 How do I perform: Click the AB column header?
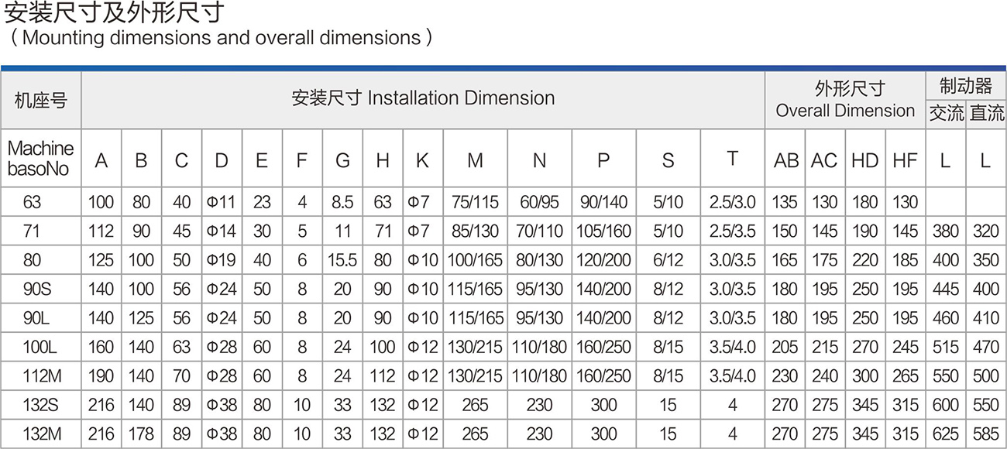coord(785,160)
